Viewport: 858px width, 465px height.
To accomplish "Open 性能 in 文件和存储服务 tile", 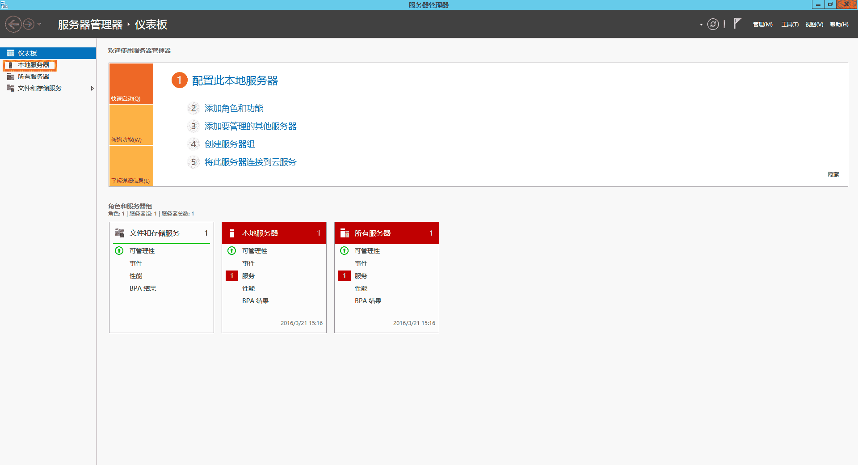I will [136, 276].
